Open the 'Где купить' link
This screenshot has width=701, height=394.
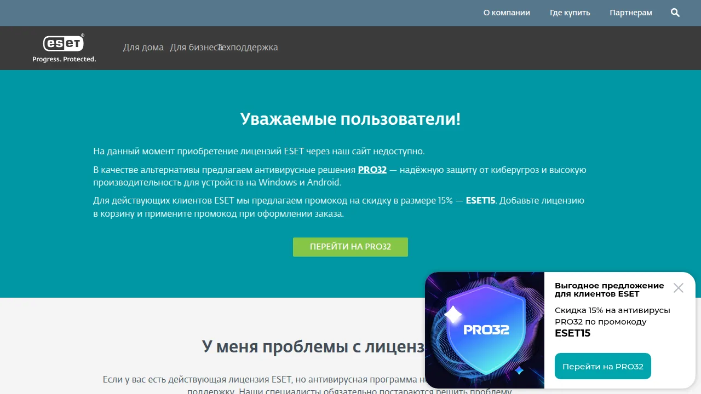570,13
